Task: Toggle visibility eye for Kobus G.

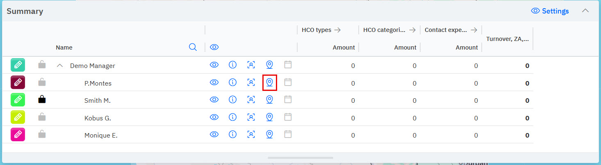Action: coord(214,118)
